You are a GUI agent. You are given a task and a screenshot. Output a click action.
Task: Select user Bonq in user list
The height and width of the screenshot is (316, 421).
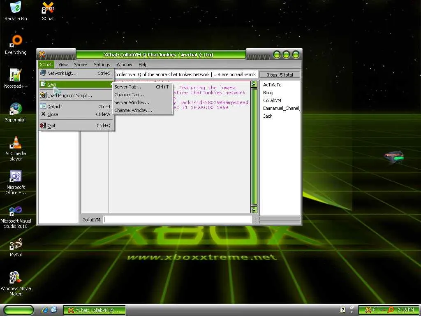coord(268,93)
